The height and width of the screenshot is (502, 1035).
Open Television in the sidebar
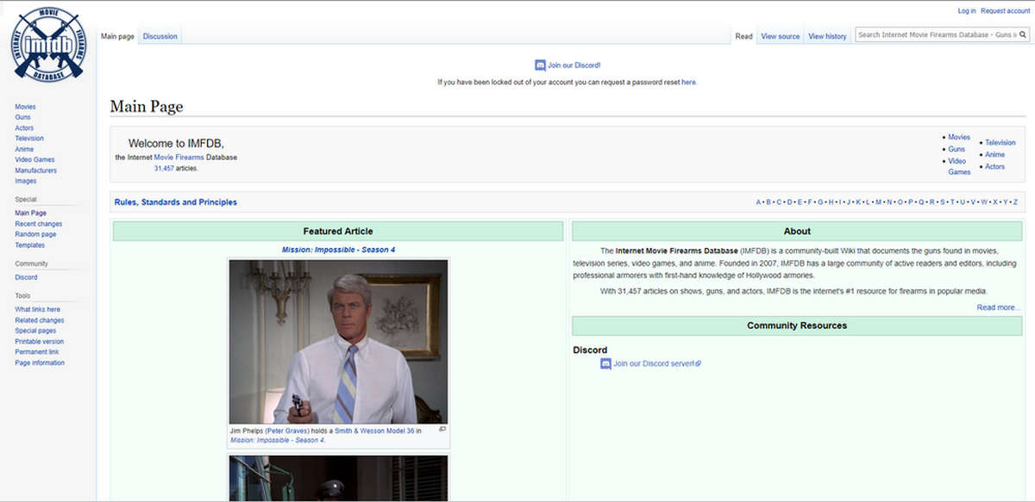tap(29, 139)
